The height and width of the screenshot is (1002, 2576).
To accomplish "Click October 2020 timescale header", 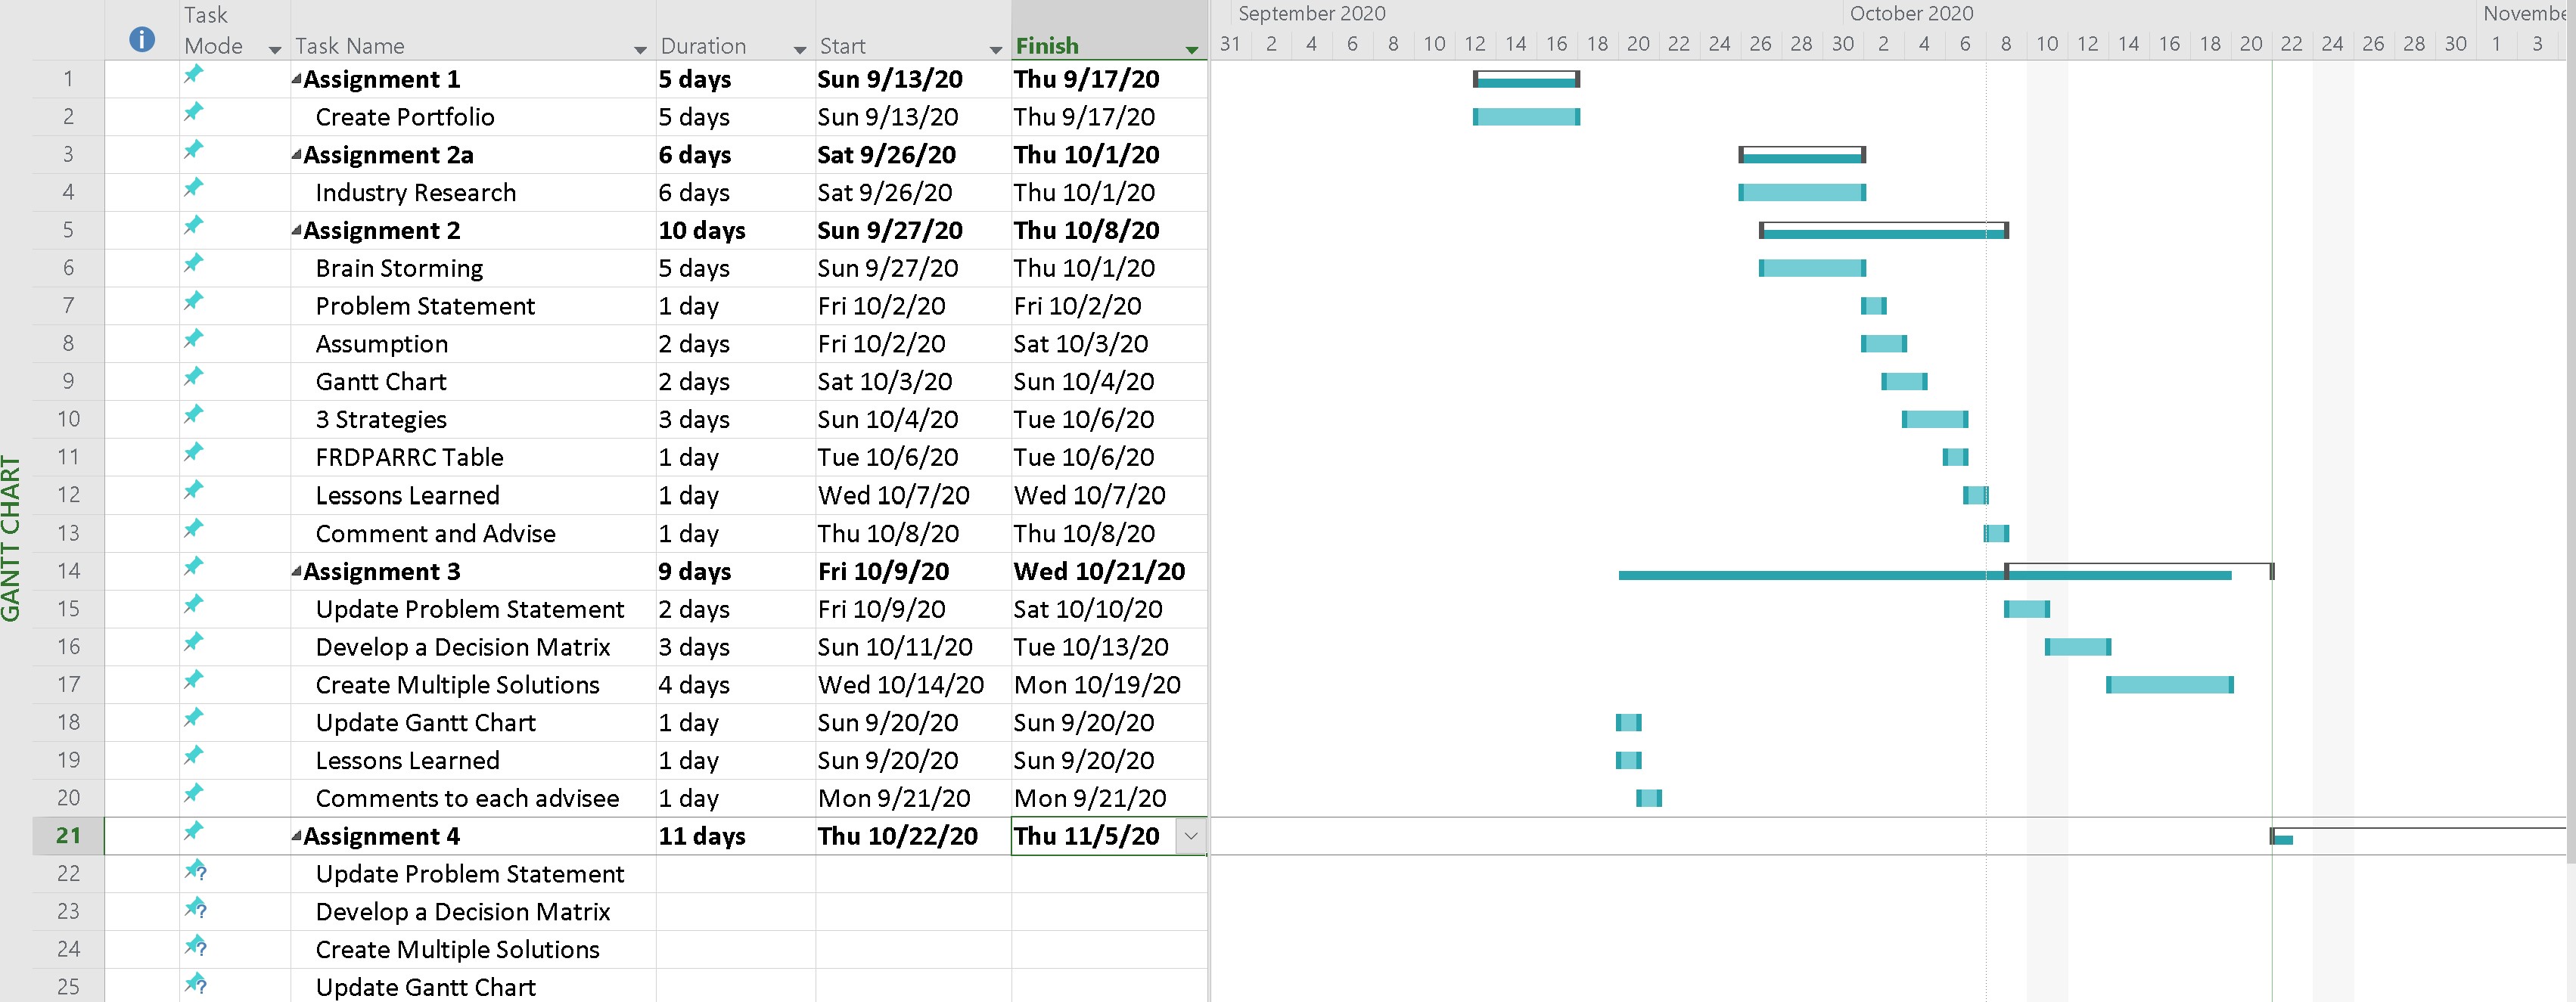I will [1911, 13].
